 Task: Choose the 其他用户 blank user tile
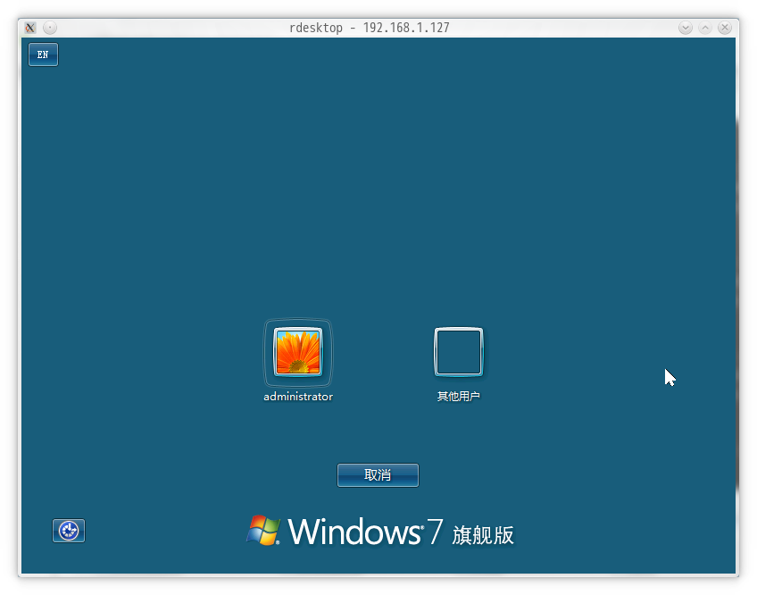458,352
